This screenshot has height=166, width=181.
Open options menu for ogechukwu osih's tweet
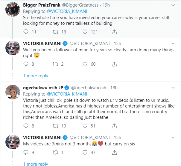173,88
